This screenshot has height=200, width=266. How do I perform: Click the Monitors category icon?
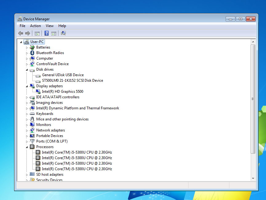point(32,125)
